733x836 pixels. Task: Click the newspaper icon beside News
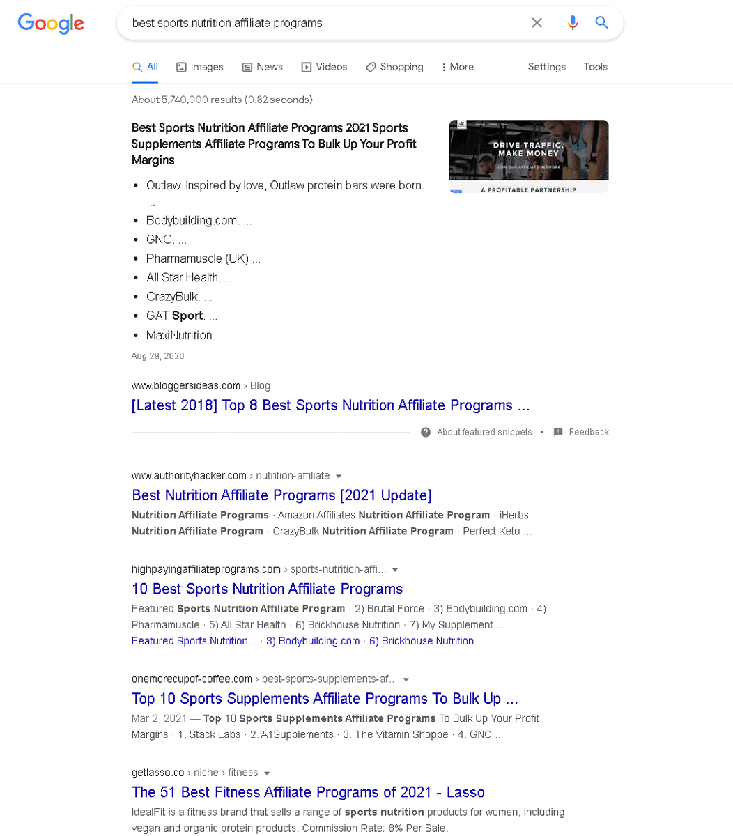pyautogui.click(x=246, y=67)
